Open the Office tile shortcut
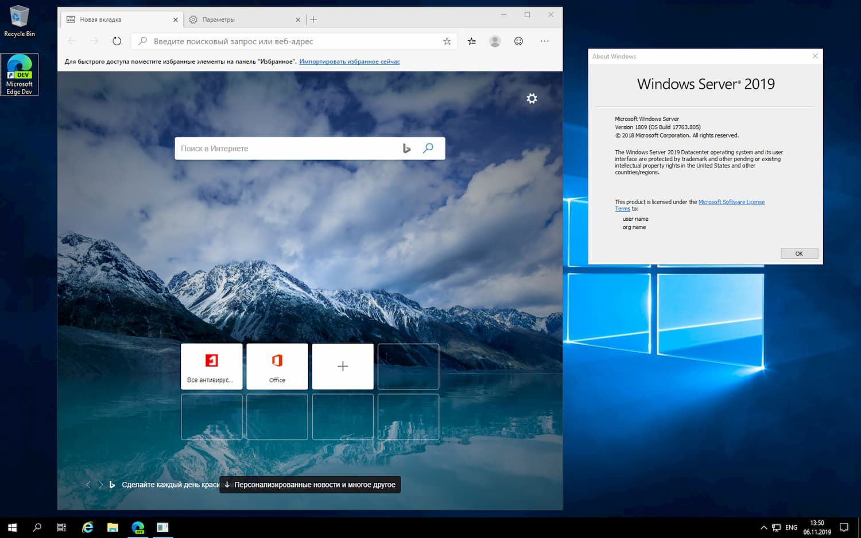 [x=277, y=366]
